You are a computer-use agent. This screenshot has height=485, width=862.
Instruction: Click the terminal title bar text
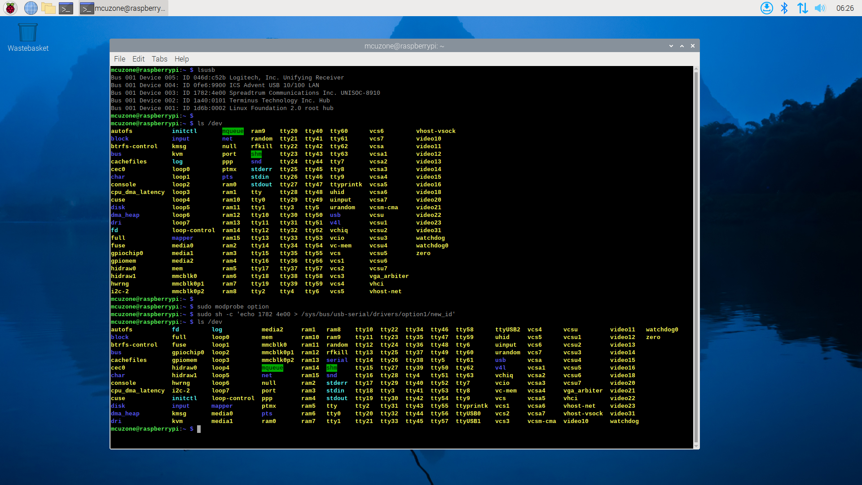coord(404,46)
